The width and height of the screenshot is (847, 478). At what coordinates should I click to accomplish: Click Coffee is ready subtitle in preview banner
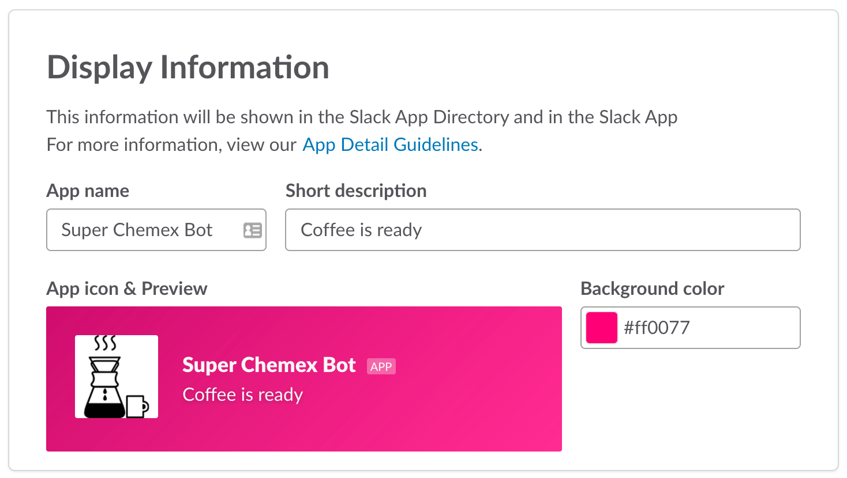click(242, 395)
